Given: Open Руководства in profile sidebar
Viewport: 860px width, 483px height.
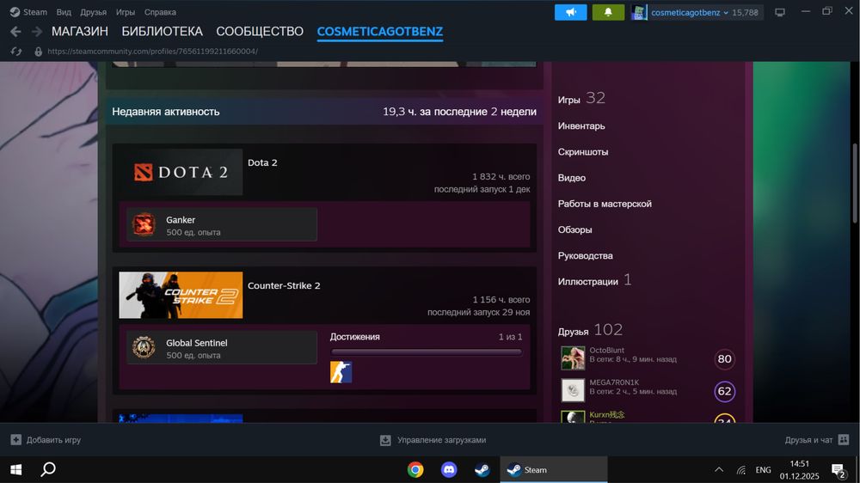Looking at the screenshot, I should (x=585, y=256).
